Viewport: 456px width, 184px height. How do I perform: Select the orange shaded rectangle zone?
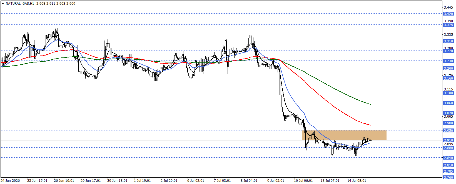(344, 135)
